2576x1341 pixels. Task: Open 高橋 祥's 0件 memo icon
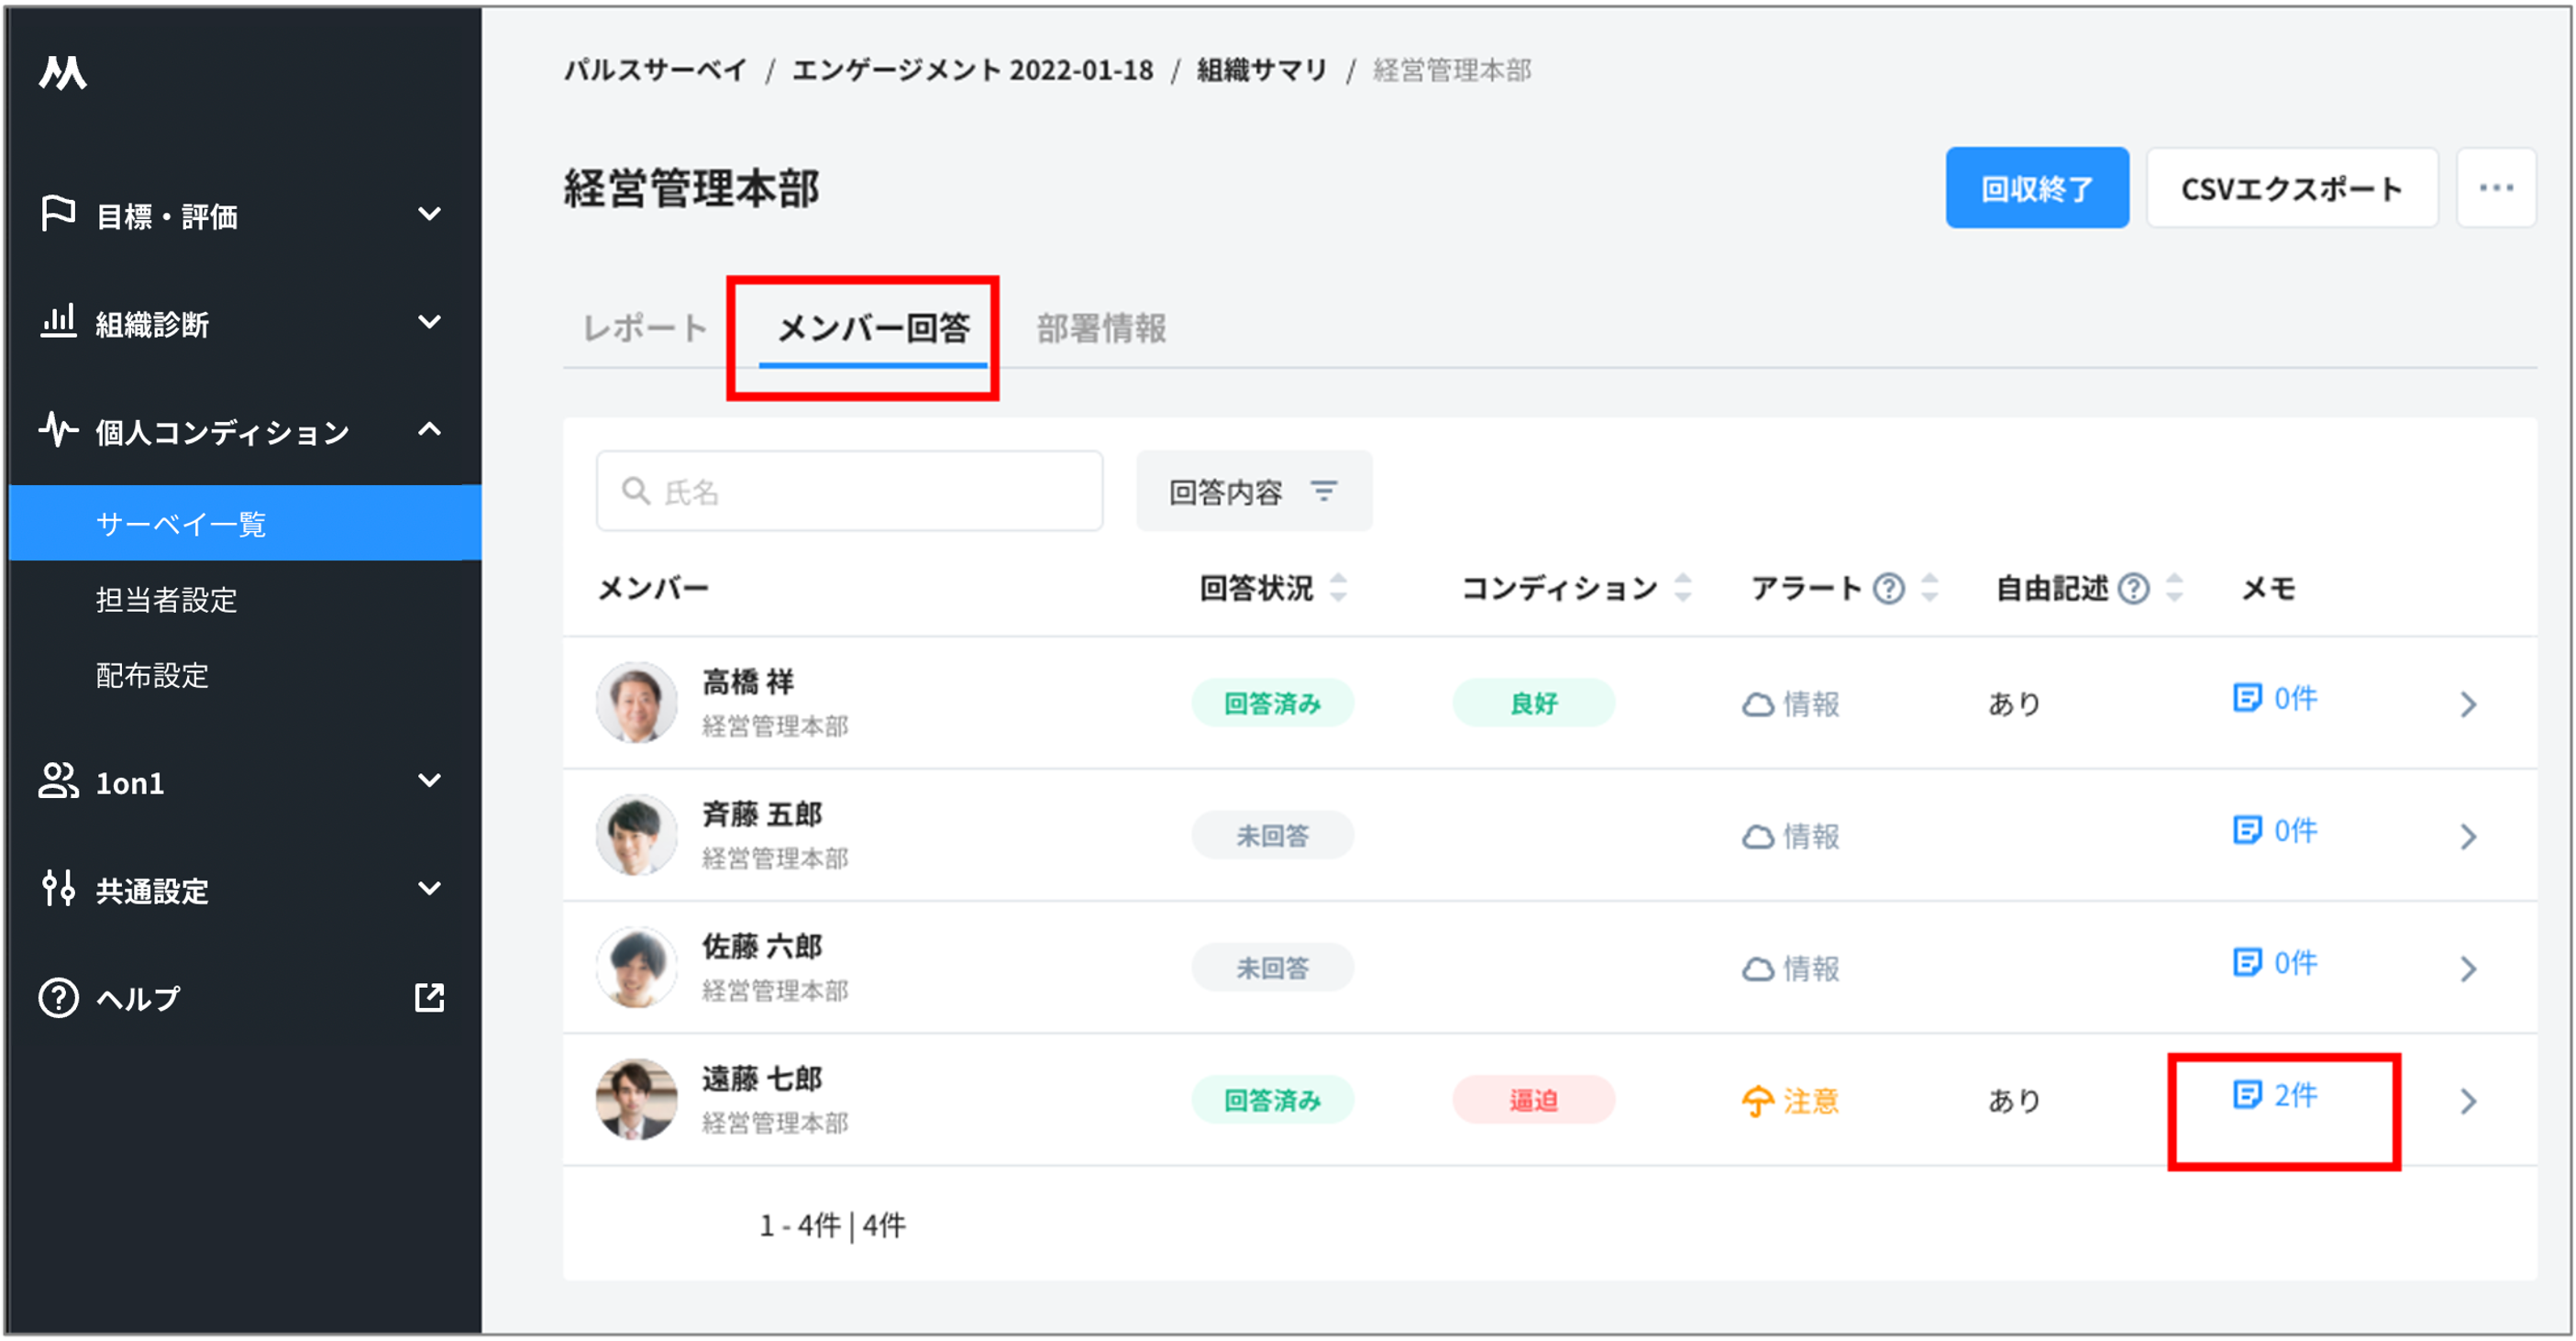pos(2247,698)
